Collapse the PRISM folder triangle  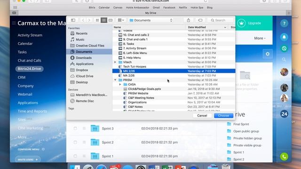click(115, 80)
